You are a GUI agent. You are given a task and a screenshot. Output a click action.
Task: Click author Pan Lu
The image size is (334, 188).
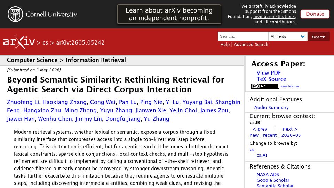[128, 102]
